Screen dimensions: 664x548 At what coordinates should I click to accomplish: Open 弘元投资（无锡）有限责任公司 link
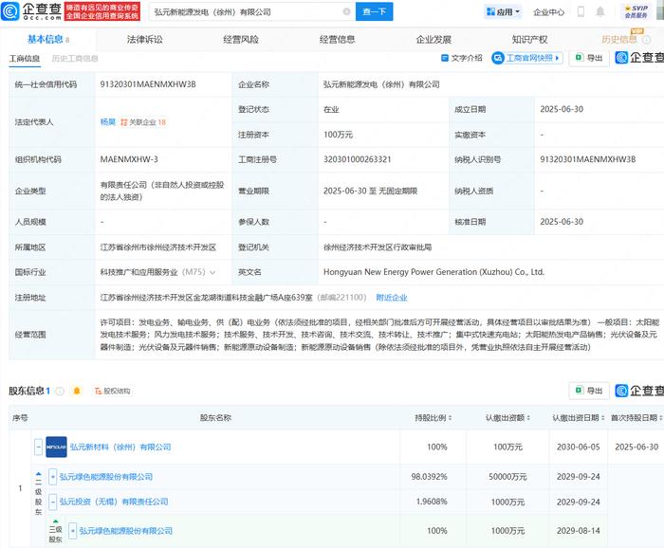[x=114, y=502]
